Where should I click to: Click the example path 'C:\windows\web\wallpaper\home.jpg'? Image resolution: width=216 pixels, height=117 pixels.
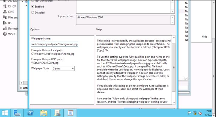[53, 54]
